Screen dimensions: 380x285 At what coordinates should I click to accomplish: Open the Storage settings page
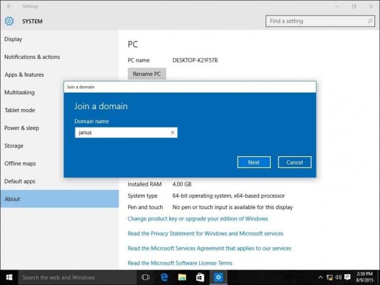[14, 145]
